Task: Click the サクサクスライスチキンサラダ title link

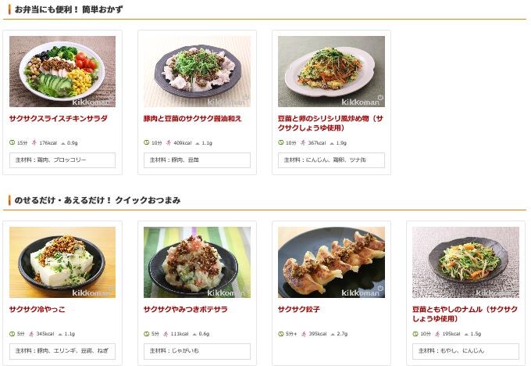Action: [59, 118]
